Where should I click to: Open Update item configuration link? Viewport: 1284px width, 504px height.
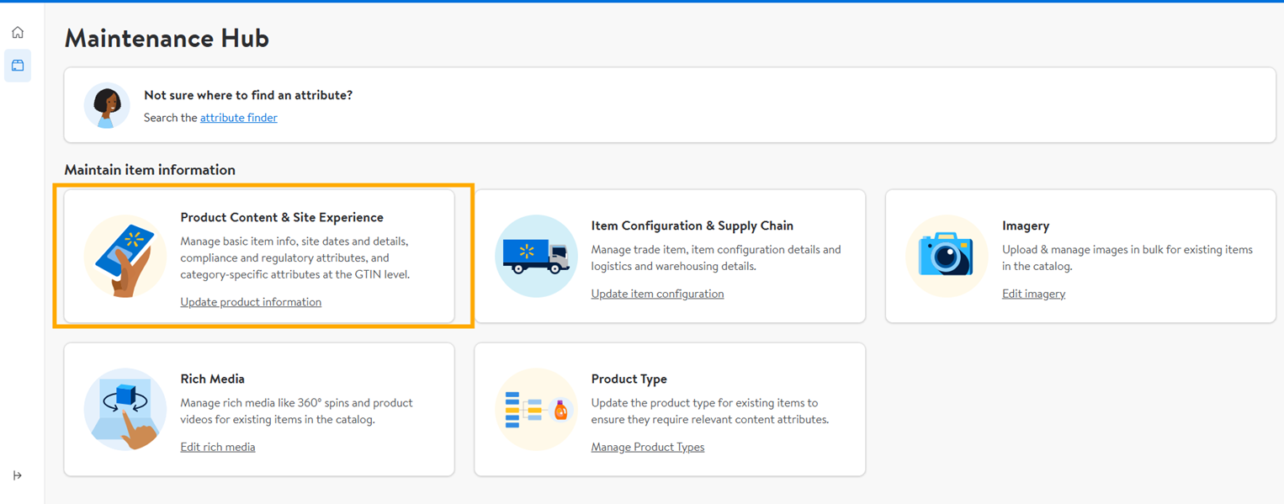pos(657,294)
